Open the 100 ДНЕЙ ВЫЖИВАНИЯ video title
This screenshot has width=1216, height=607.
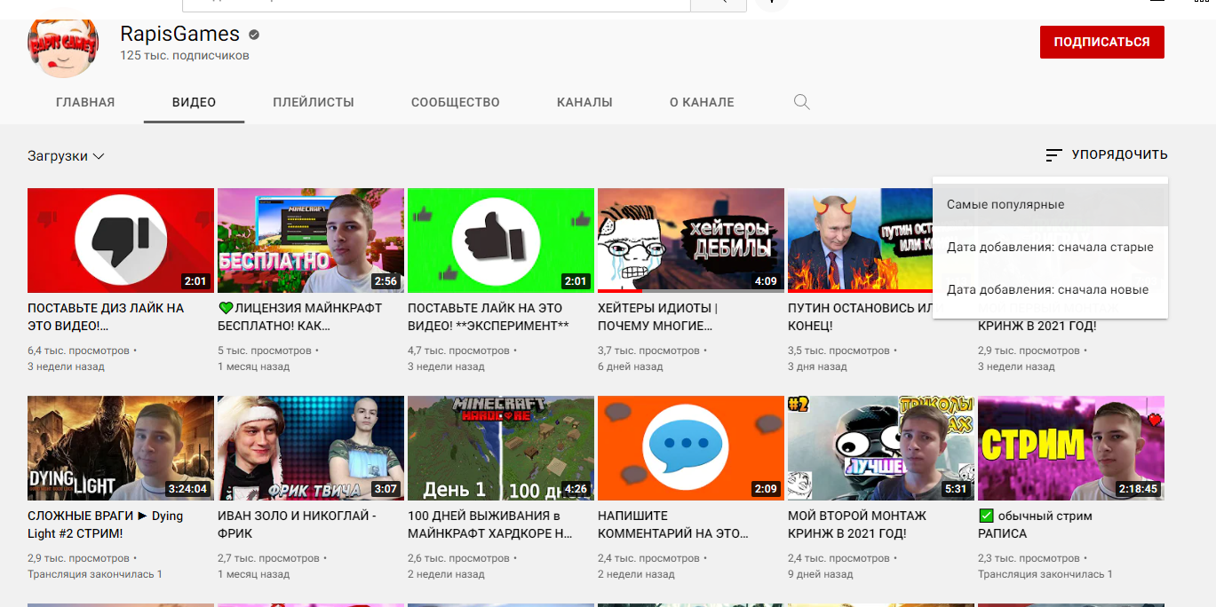484,524
